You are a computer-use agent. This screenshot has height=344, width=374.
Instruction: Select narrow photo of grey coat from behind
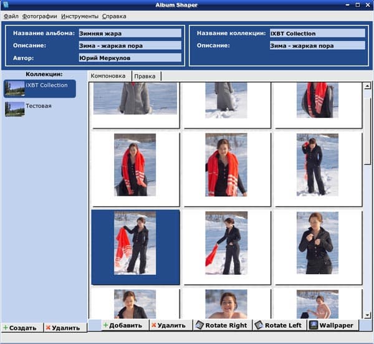pos(226,100)
